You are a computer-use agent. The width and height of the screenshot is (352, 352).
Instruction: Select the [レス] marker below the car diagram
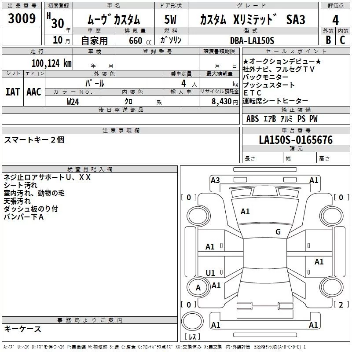[x=192, y=337]
